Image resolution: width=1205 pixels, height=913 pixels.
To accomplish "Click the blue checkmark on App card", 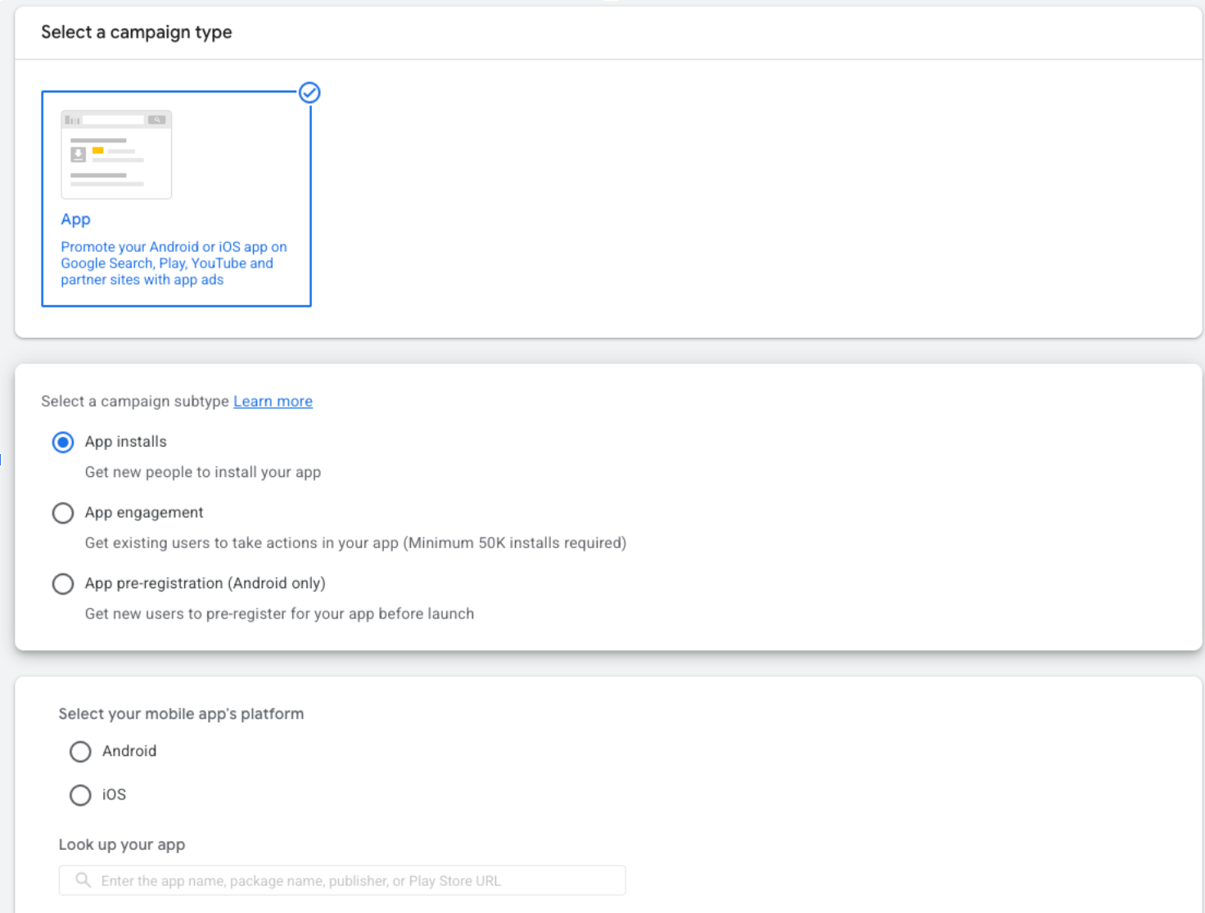I will point(309,92).
